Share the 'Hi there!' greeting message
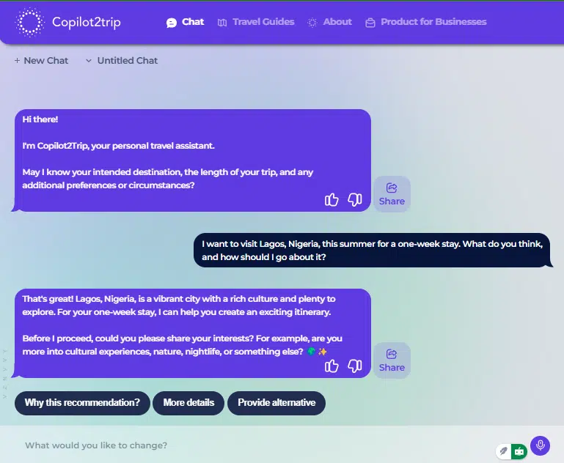The height and width of the screenshot is (463, 564). pyautogui.click(x=392, y=194)
